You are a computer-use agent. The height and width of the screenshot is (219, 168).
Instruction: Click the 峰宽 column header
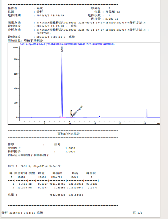coord(41,173)
